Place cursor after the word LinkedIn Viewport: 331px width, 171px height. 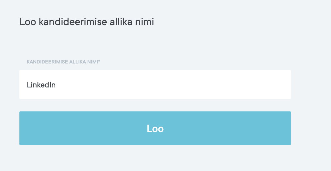click(x=56, y=85)
